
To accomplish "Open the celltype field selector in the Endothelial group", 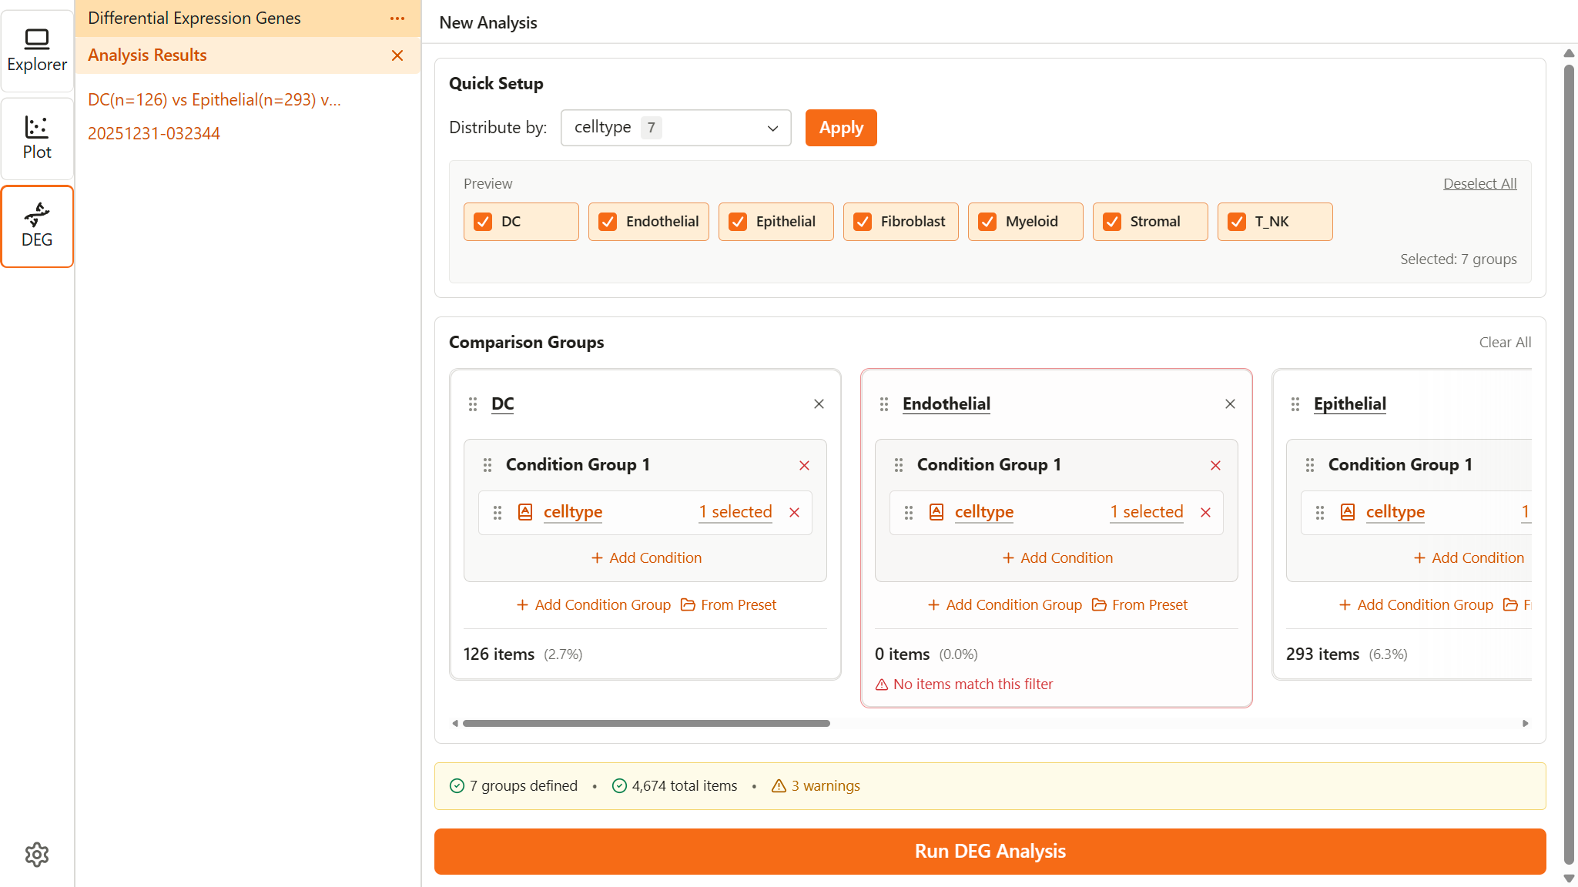I will [983, 512].
